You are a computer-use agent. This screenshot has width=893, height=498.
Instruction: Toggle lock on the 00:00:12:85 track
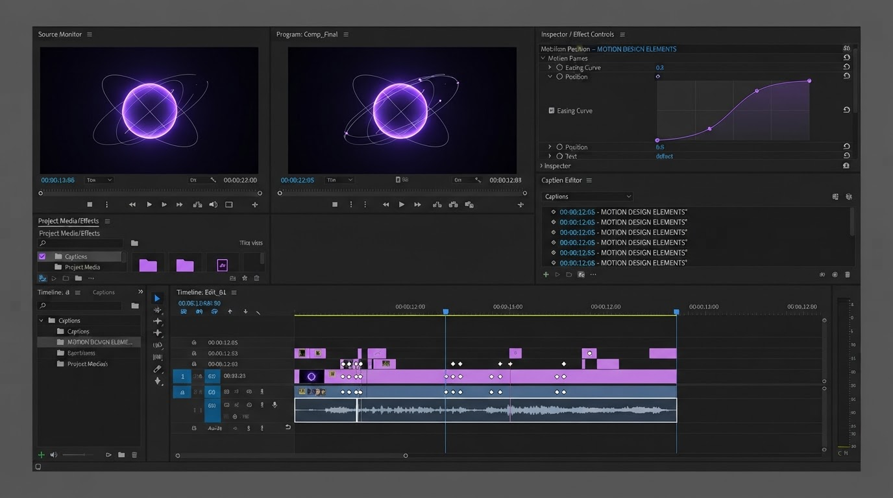(193, 342)
